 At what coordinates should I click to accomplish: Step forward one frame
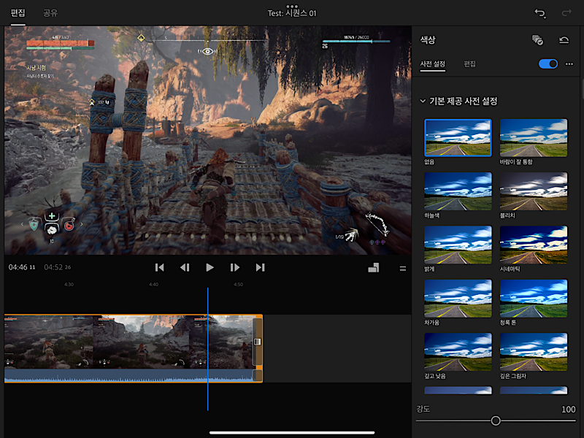234,267
